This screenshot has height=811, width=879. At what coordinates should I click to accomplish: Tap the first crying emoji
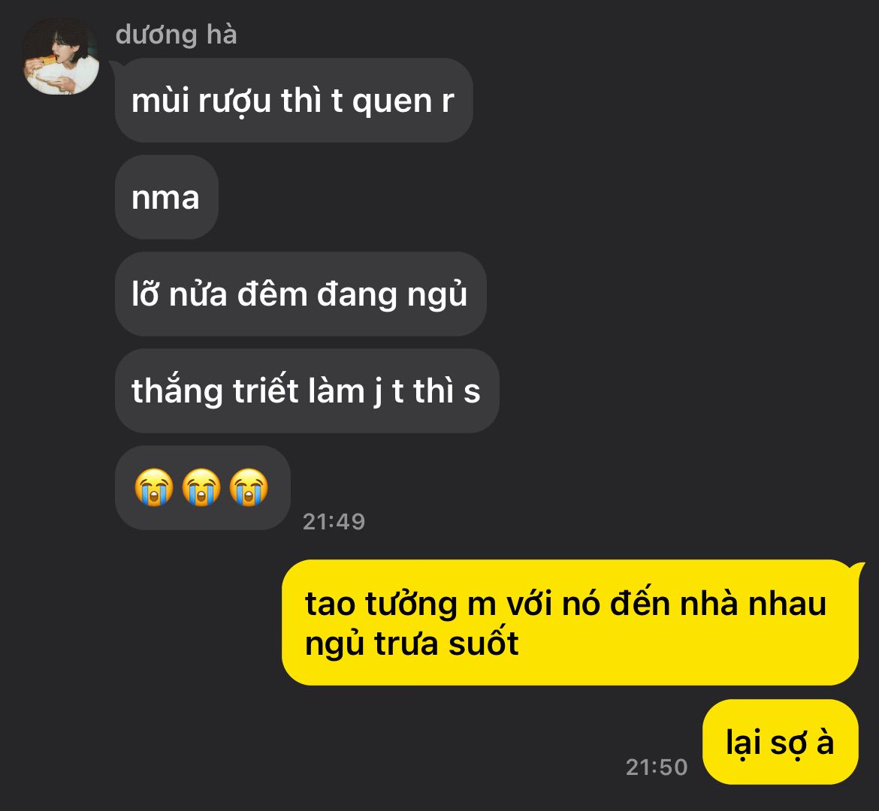154,487
